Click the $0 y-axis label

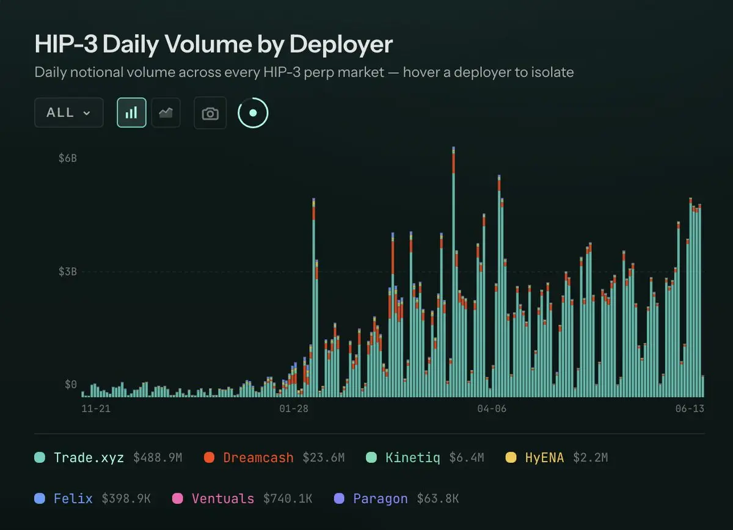tap(71, 385)
